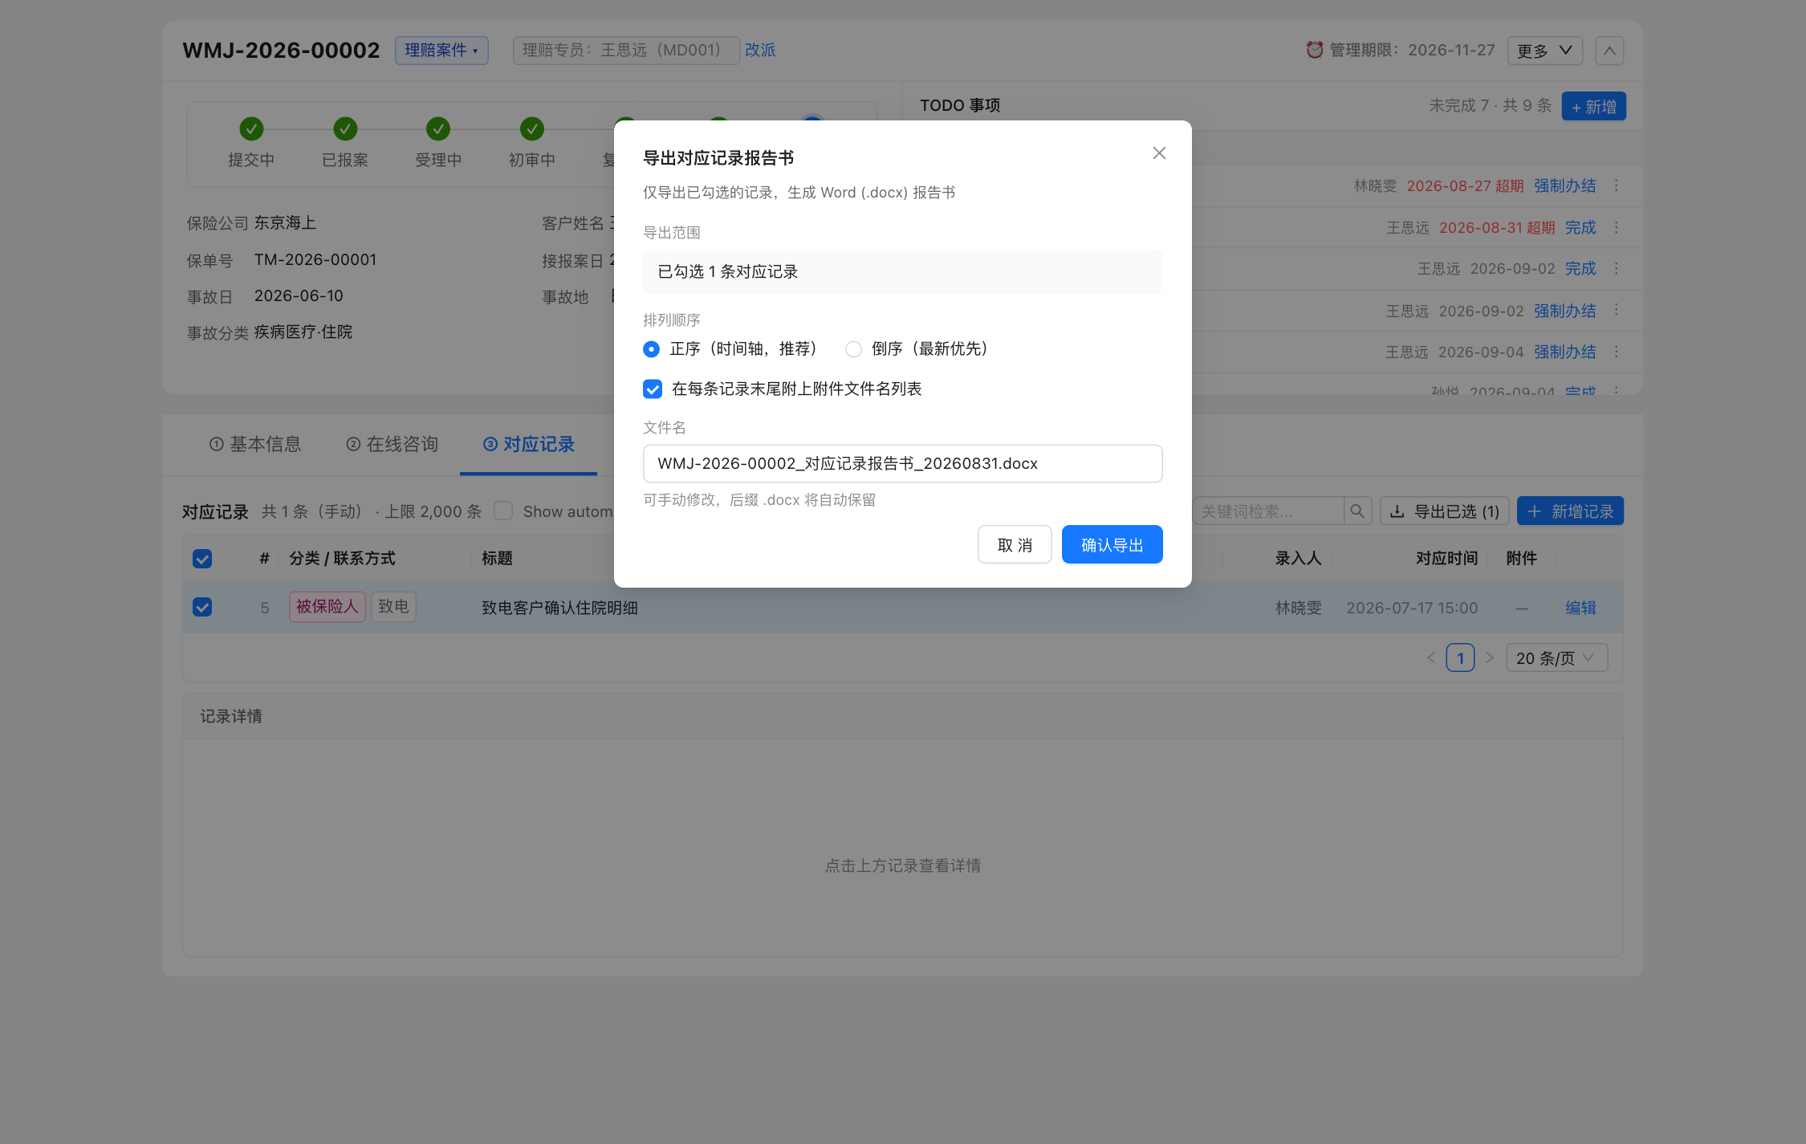1806x1144 pixels.
Task: Click 理赔专员：王思远（MD001）field
Action: click(626, 51)
